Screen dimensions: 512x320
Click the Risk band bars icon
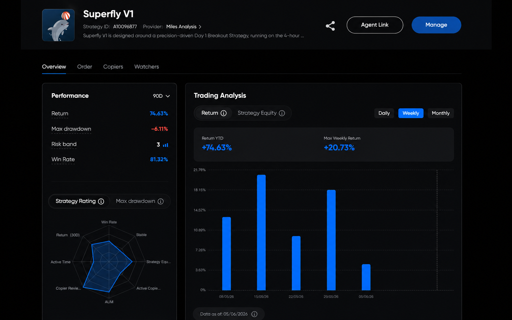point(165,145)
